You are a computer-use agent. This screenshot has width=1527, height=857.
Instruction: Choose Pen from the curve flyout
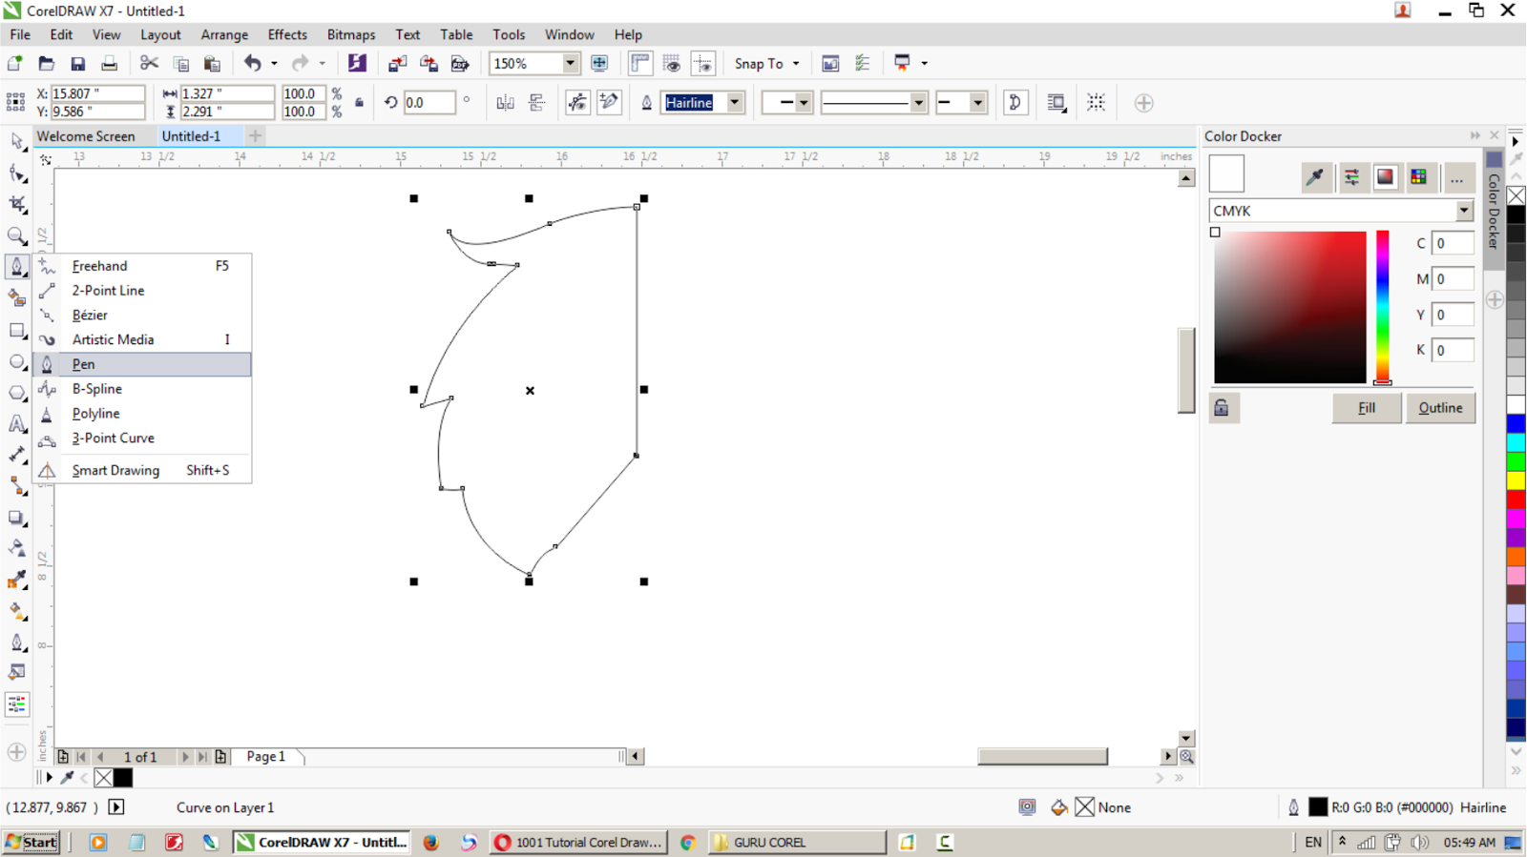(x=142, y=364)
